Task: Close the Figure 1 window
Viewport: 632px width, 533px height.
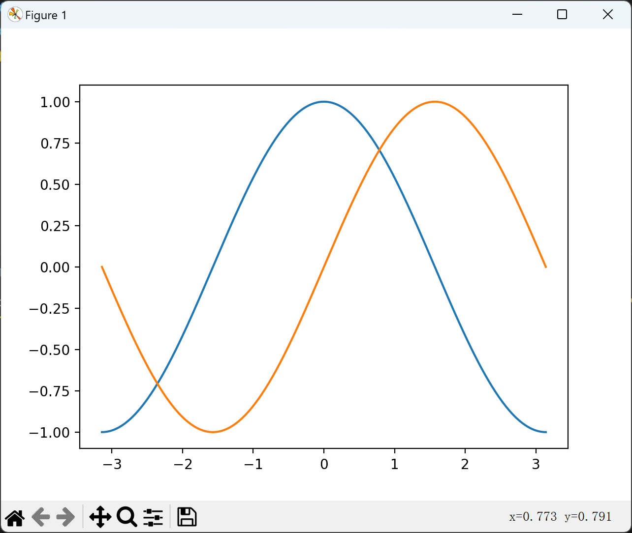Action: click(x=608, y=15)
